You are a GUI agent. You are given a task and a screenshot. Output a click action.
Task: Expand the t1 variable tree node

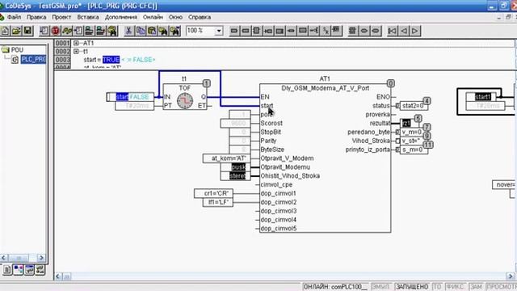(76, 52)
